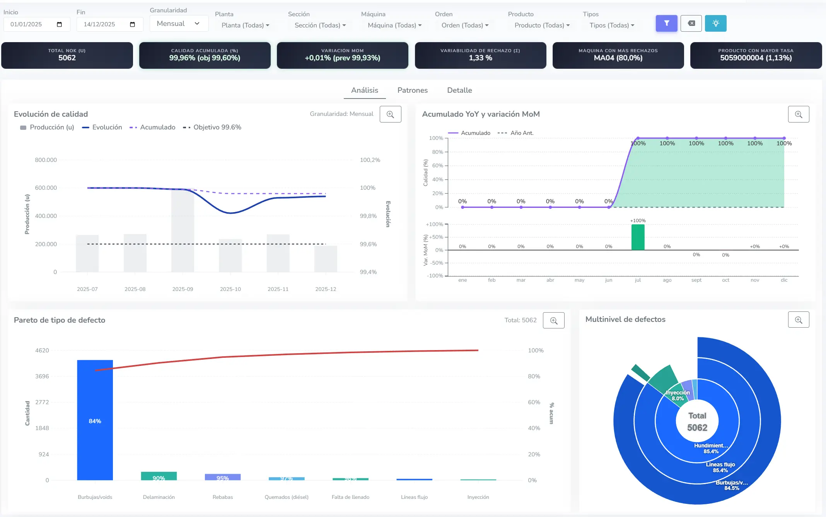Viewport: 826px width, 517px height.
Task: Open the Fin date calendar picker
Action: 132,24
